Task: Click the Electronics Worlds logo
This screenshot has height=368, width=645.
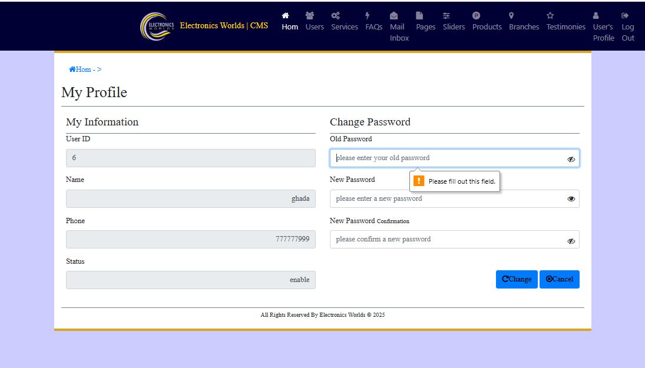Action: coord(157,26)
